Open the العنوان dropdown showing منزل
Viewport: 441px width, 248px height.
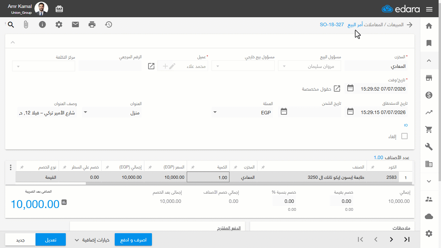point(112,112)
